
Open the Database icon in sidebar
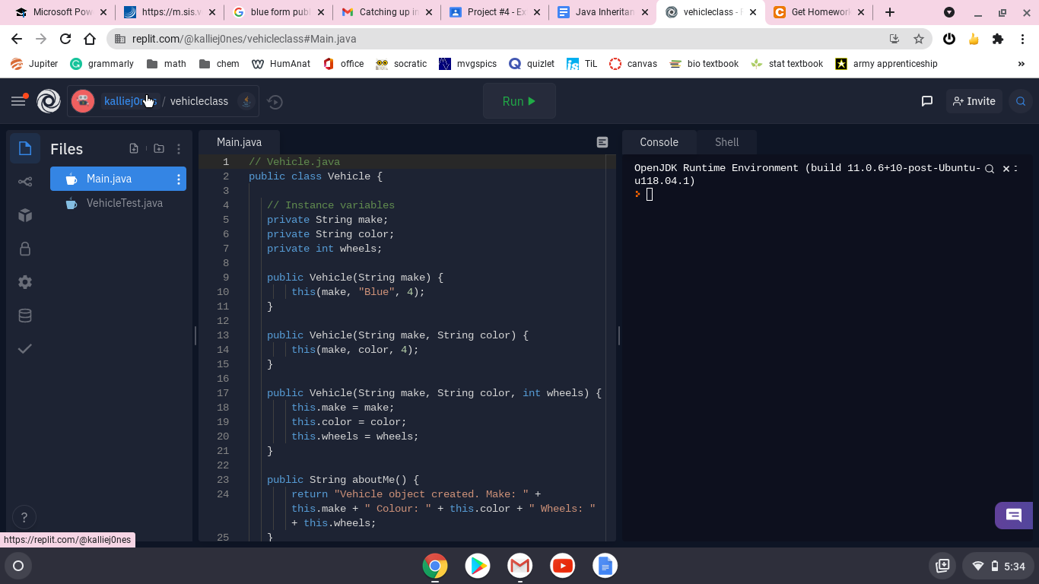point(24,315)
